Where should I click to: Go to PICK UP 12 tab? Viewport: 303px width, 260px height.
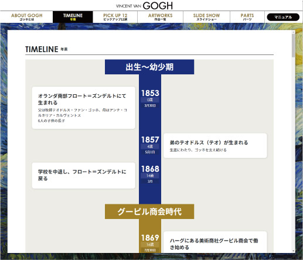pyautogui.click(x=115, y=17)
